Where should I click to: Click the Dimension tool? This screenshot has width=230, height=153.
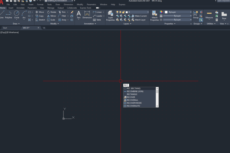click(x=87, y=15)
